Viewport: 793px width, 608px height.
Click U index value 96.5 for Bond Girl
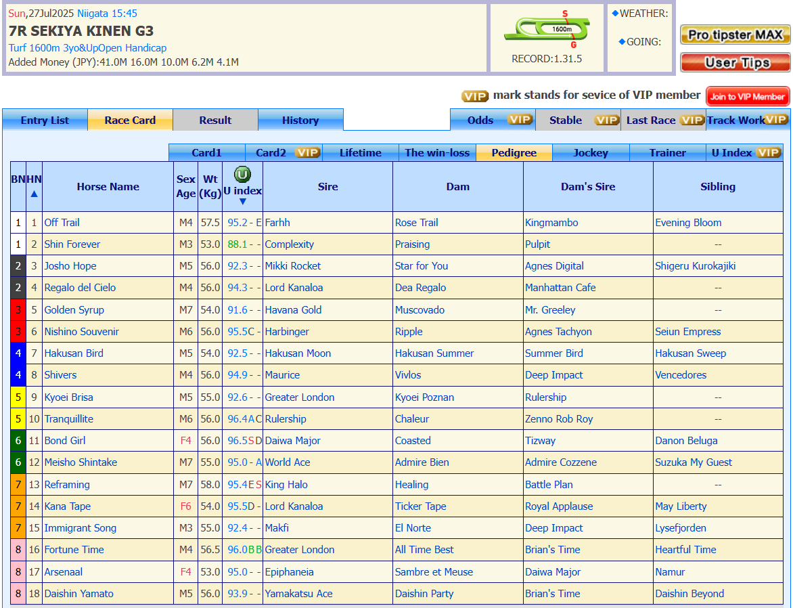click(237, 441)
